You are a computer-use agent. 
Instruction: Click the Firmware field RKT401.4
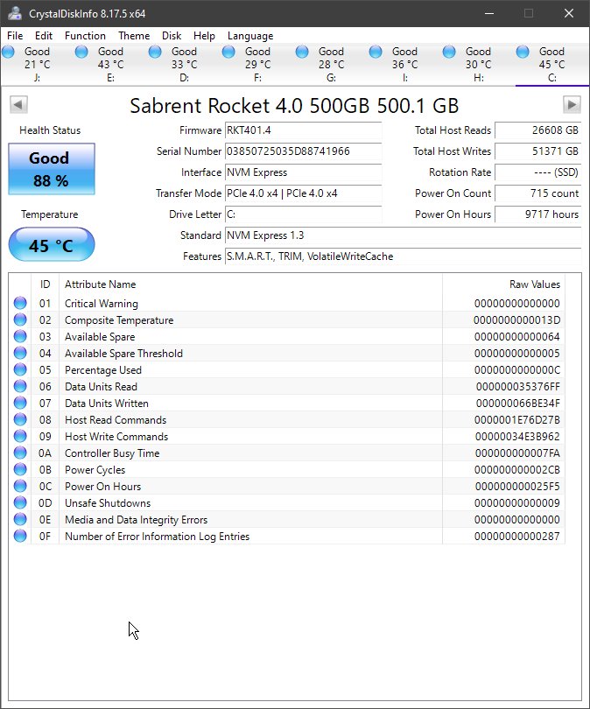tap(304, 130)
